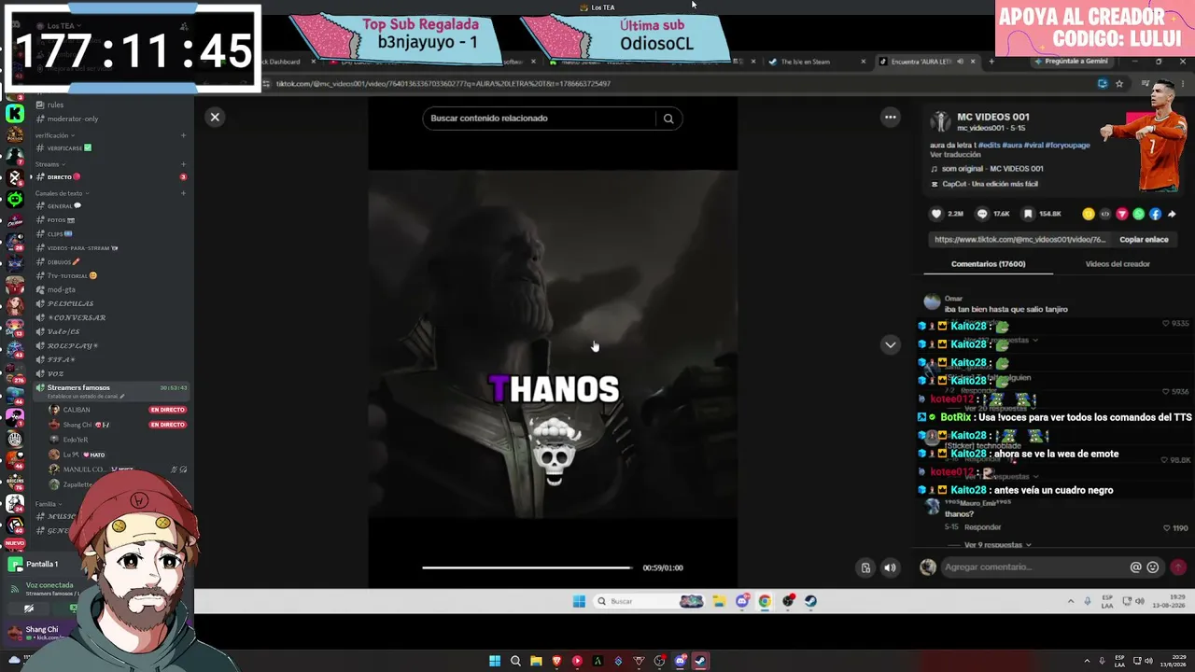
Task: Click the share arrow icon
Action: [x=1172, y=214]
